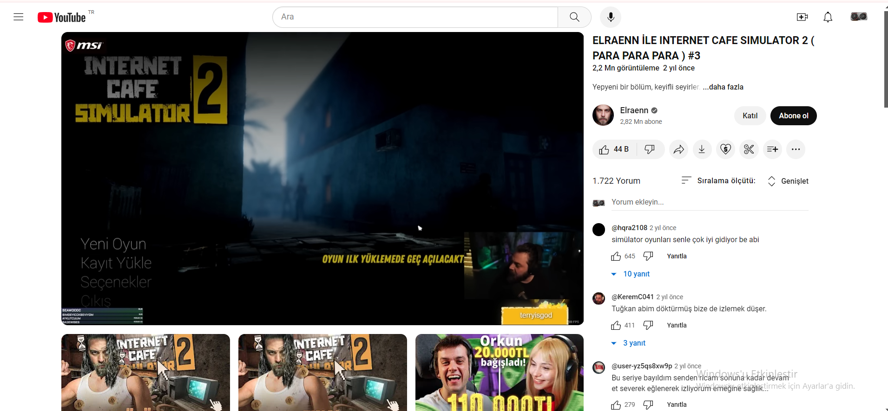Create a clip with scissors icon
Screen dimensions: 888x411
(x=749, y=149)
